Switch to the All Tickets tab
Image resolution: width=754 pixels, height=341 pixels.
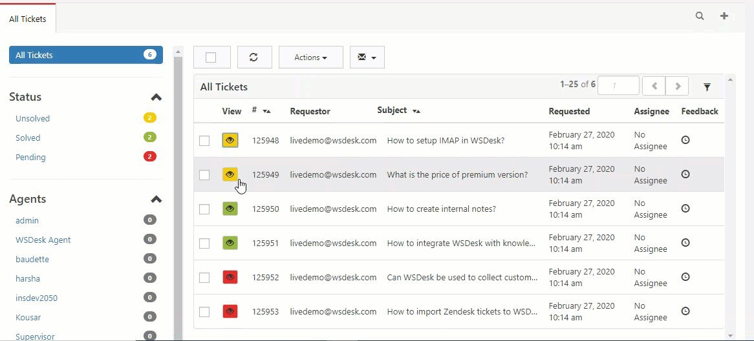click(x=28, y=19)
